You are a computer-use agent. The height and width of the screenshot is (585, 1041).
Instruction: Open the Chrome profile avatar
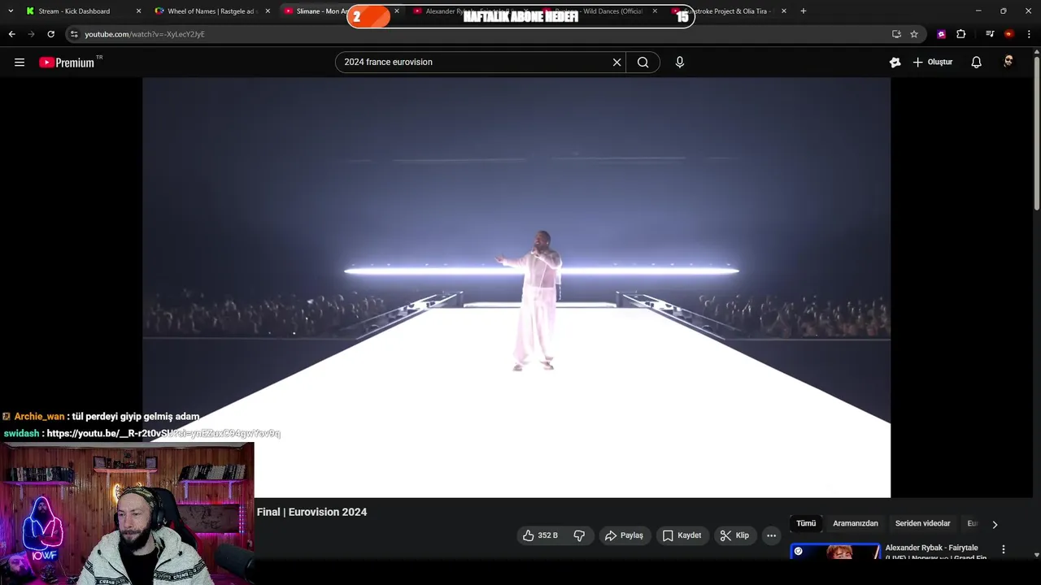click(x=1009, y=34)
